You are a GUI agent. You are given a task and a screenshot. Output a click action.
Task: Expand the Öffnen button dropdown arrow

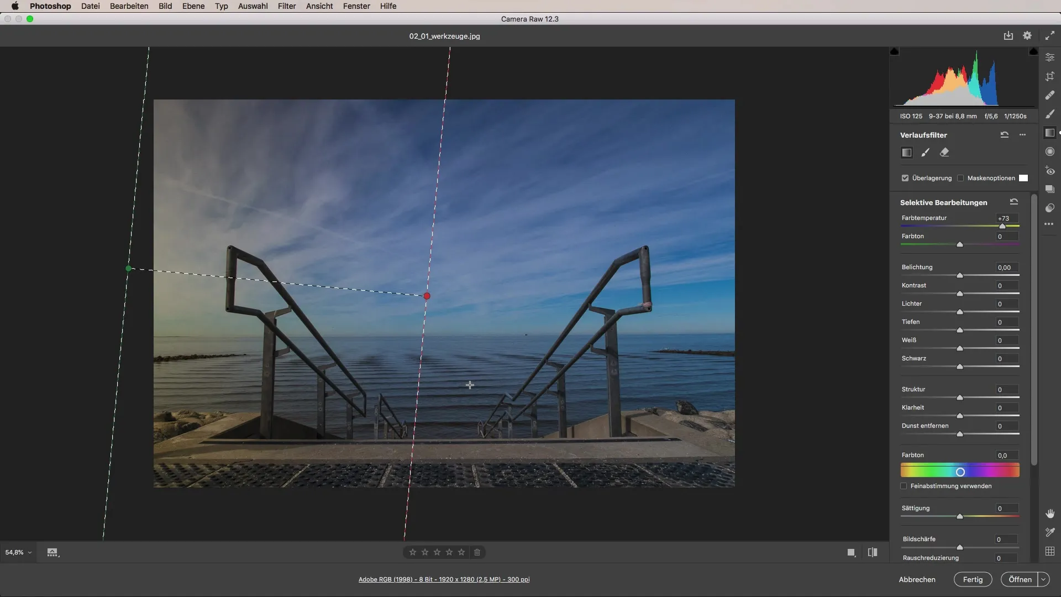(x=1043, y=579)
